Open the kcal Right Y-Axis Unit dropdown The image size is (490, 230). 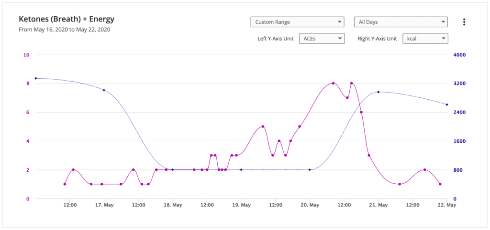tap(425, 39)
